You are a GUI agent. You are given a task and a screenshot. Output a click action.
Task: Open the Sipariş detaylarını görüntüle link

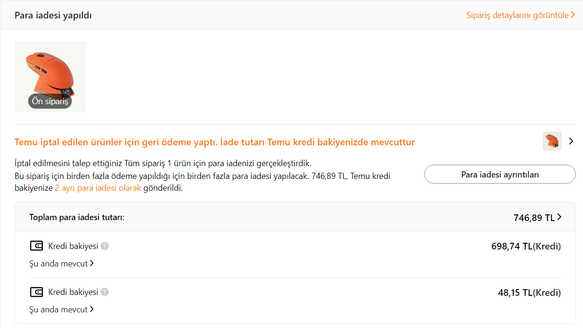click(520, 15)
